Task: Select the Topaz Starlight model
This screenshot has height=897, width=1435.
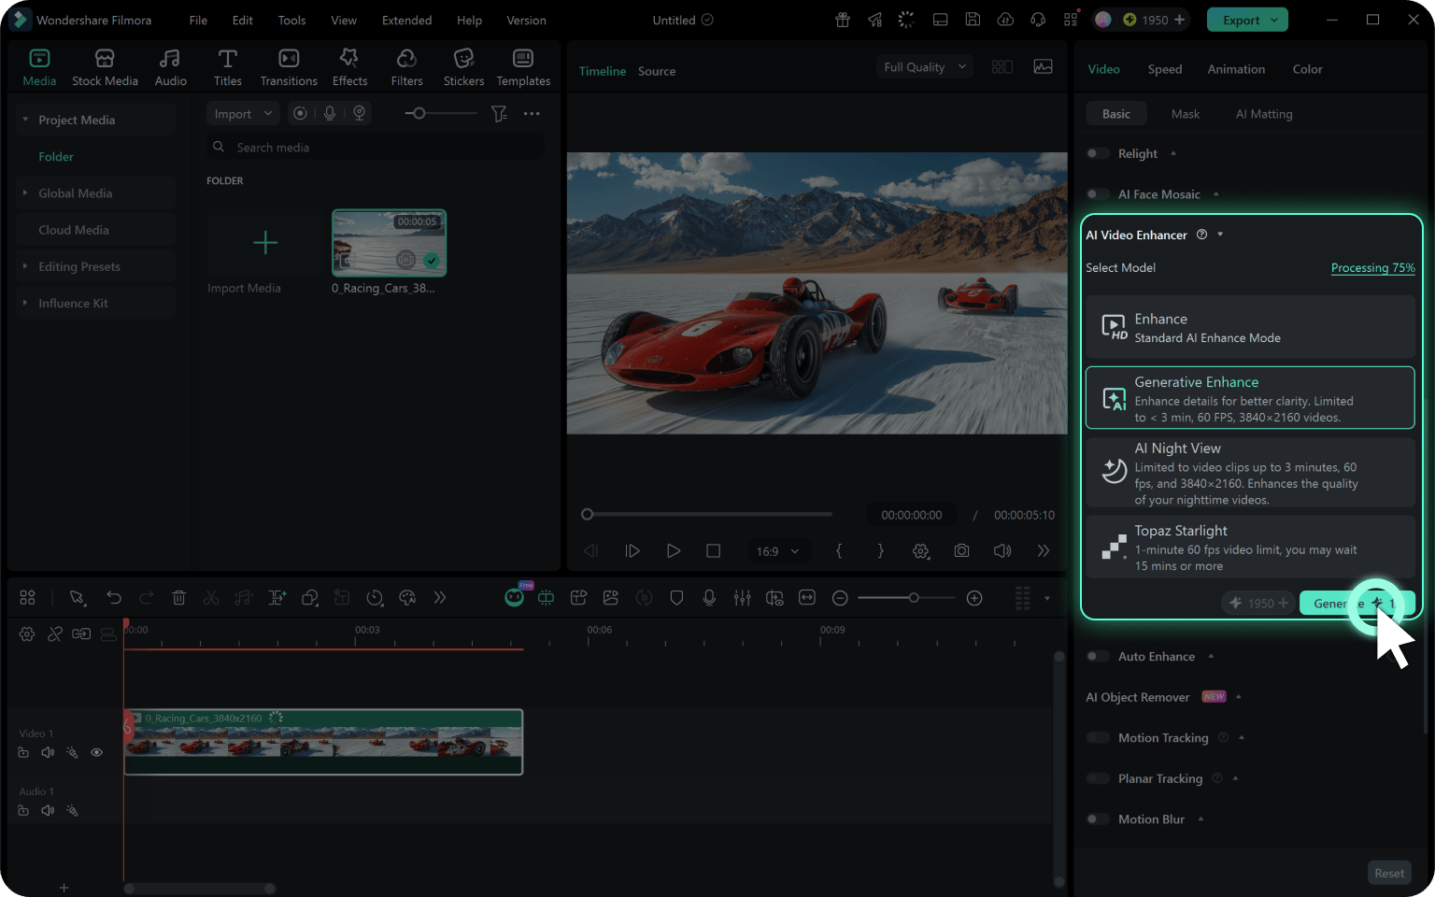Action: tap(1250, 548)
